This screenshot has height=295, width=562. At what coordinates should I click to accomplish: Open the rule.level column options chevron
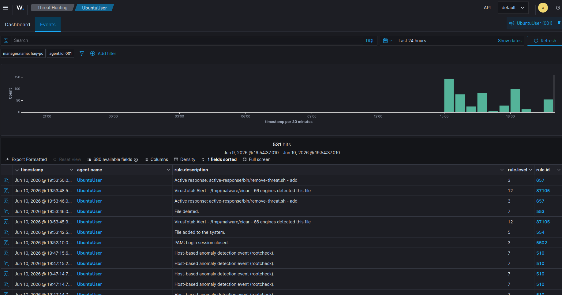530,170
